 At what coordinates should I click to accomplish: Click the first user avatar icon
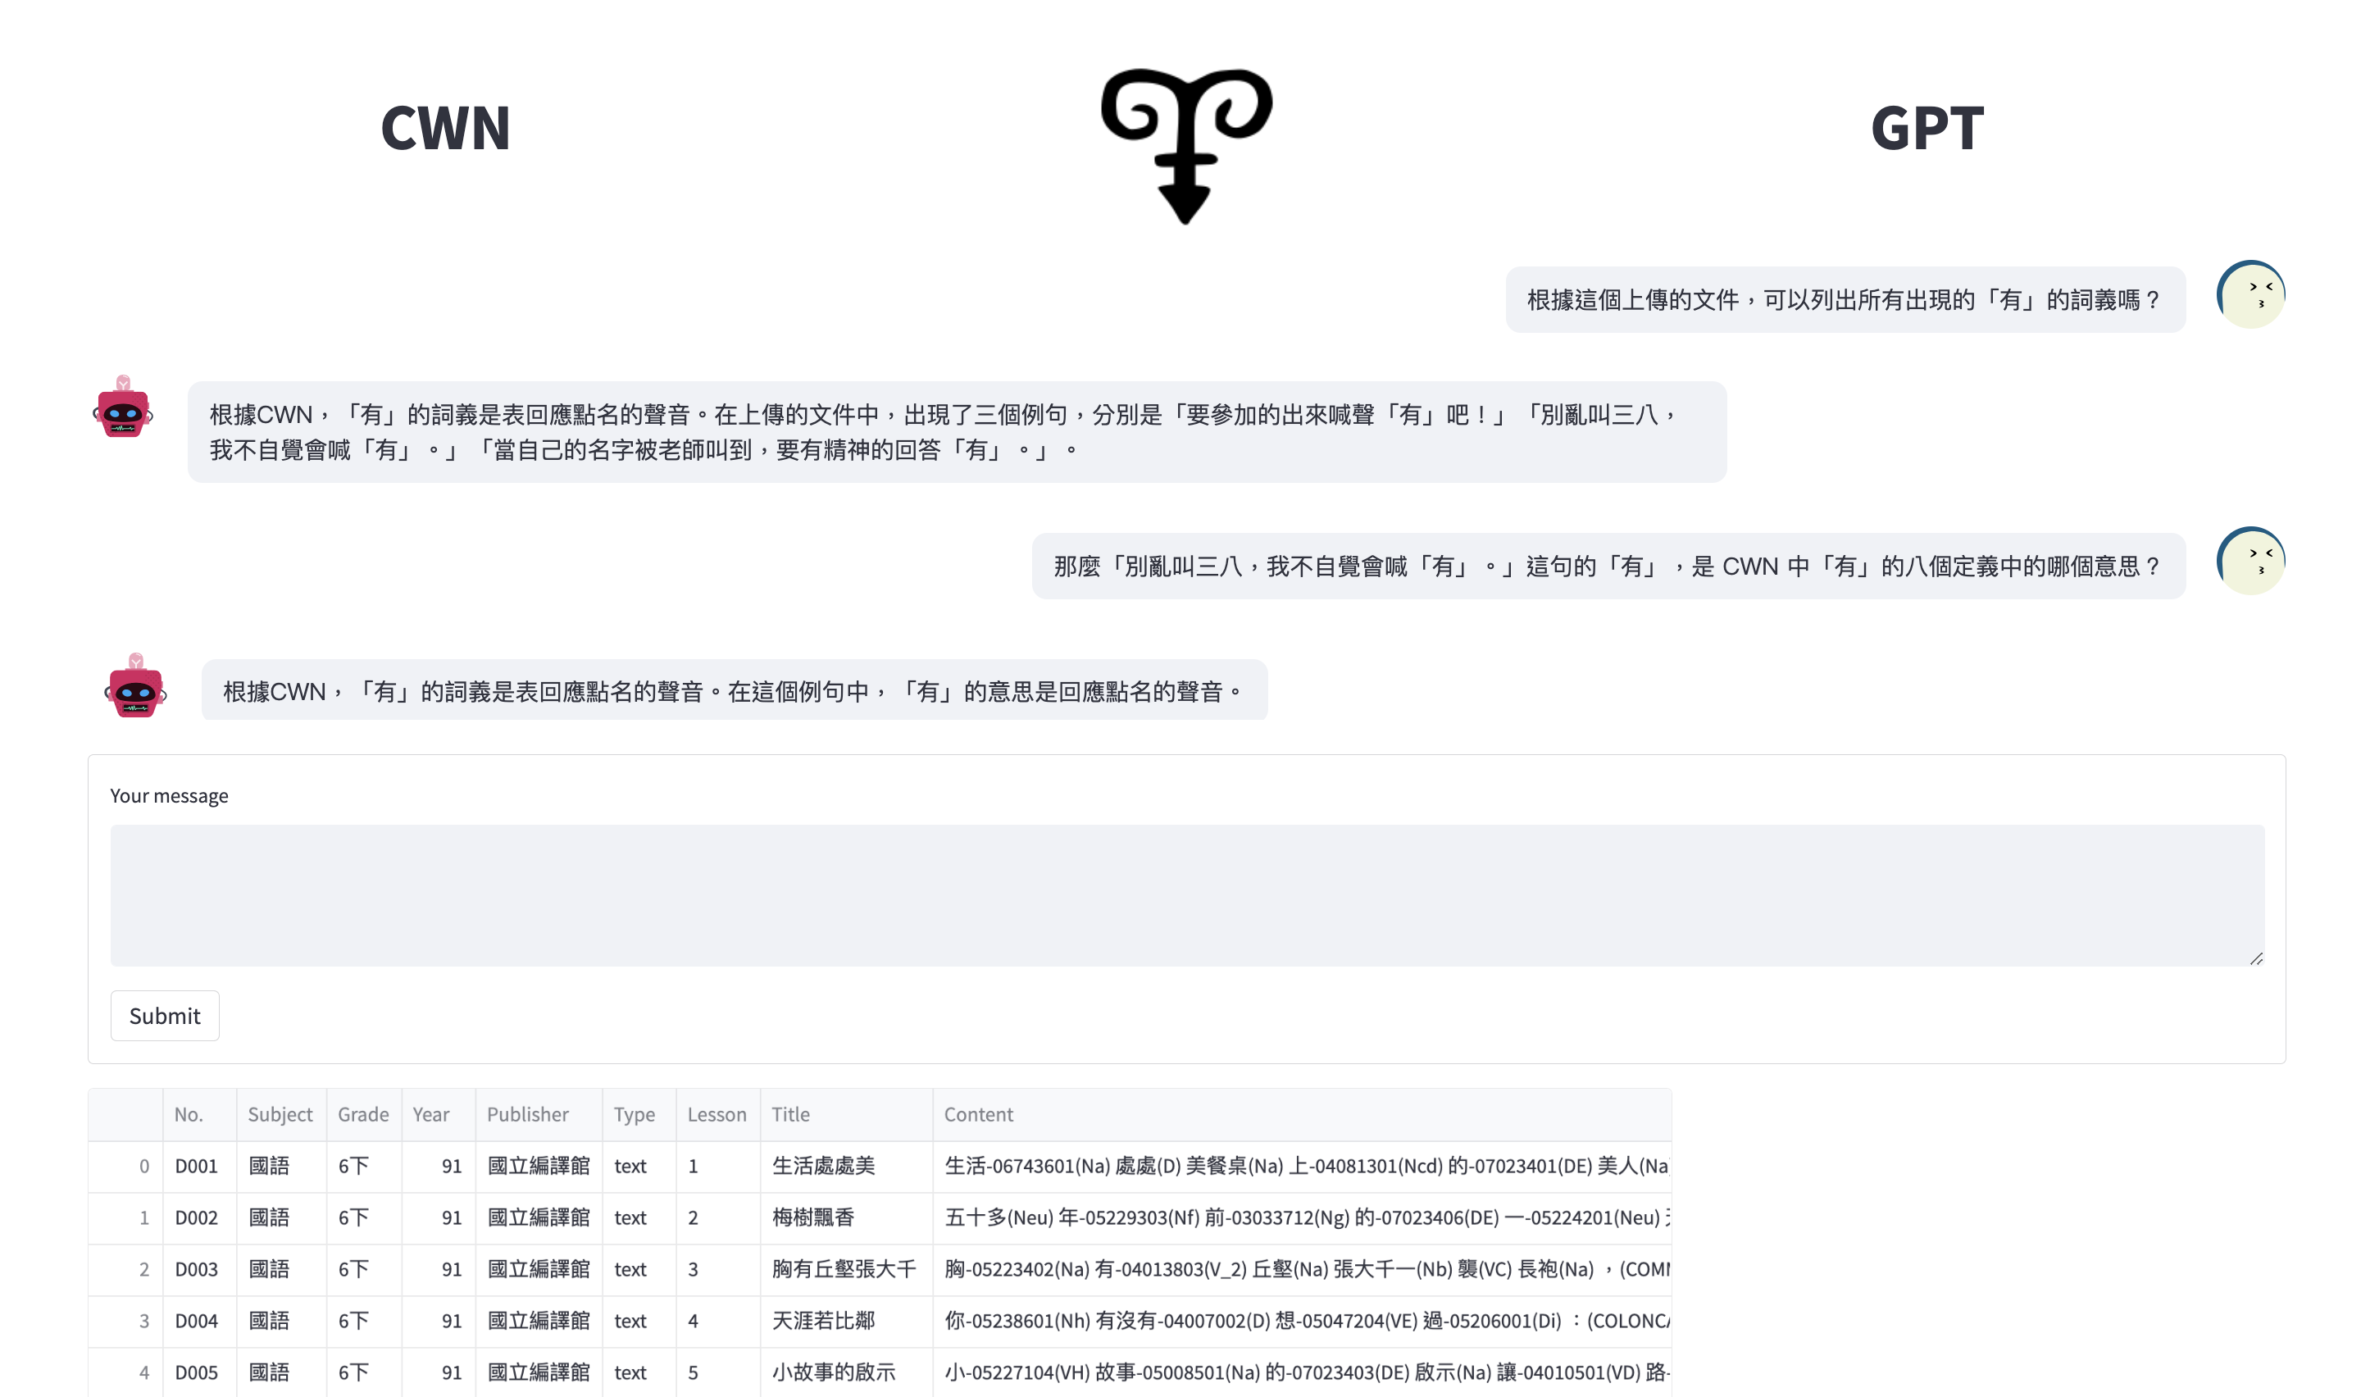2250,294
